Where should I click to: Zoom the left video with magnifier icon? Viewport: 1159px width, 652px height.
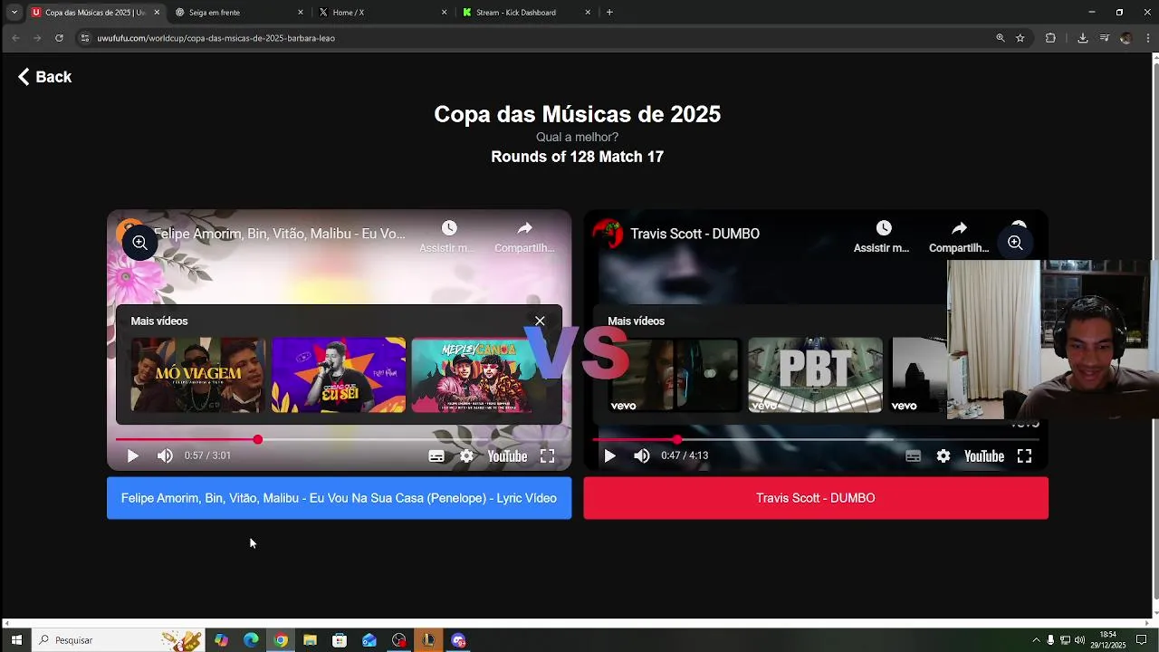click(x=139, y=243)
